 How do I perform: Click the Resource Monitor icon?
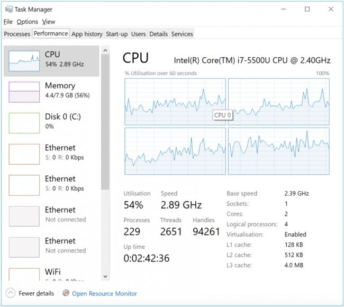click(x=66, y=293)
